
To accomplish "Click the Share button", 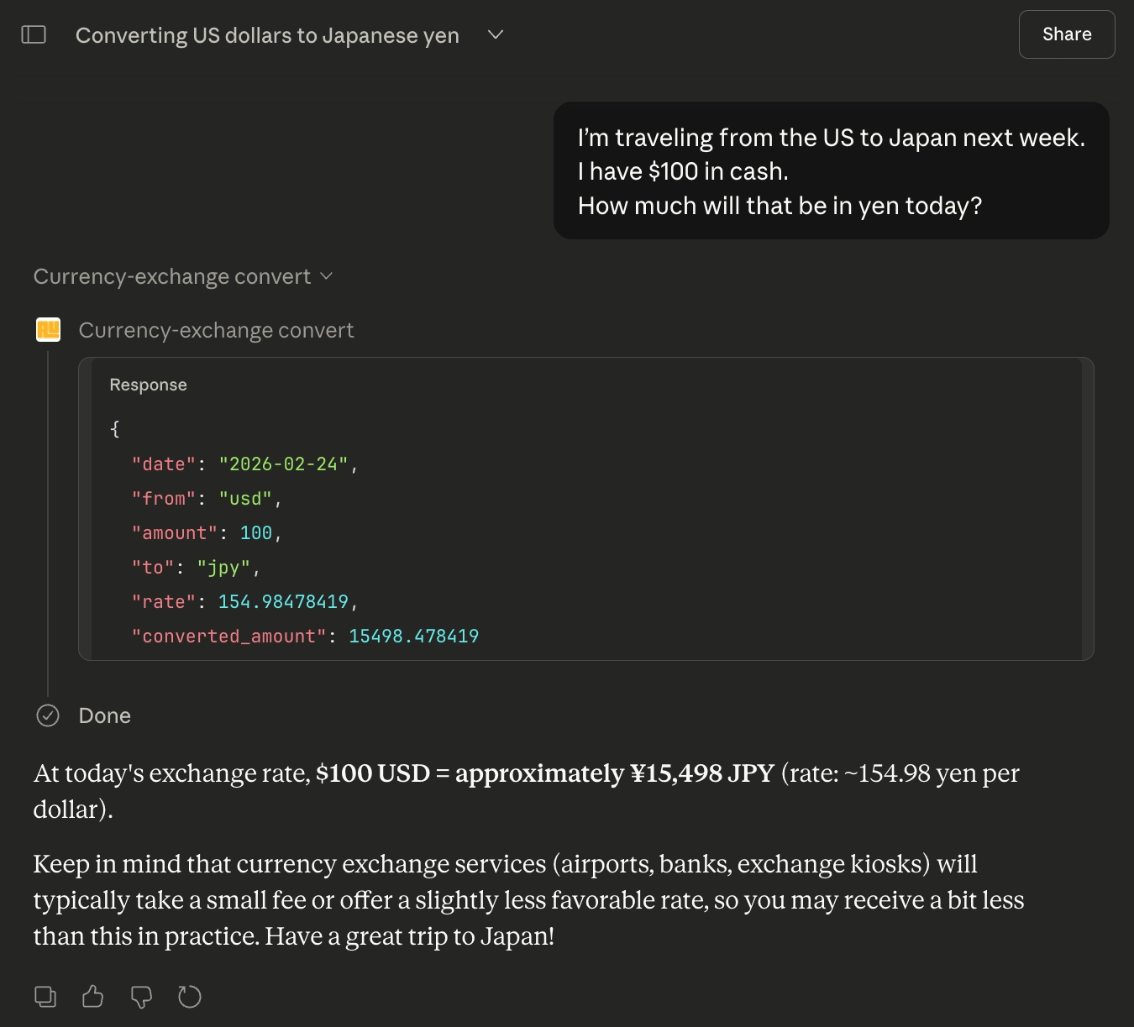I will tap(1066, 34).
